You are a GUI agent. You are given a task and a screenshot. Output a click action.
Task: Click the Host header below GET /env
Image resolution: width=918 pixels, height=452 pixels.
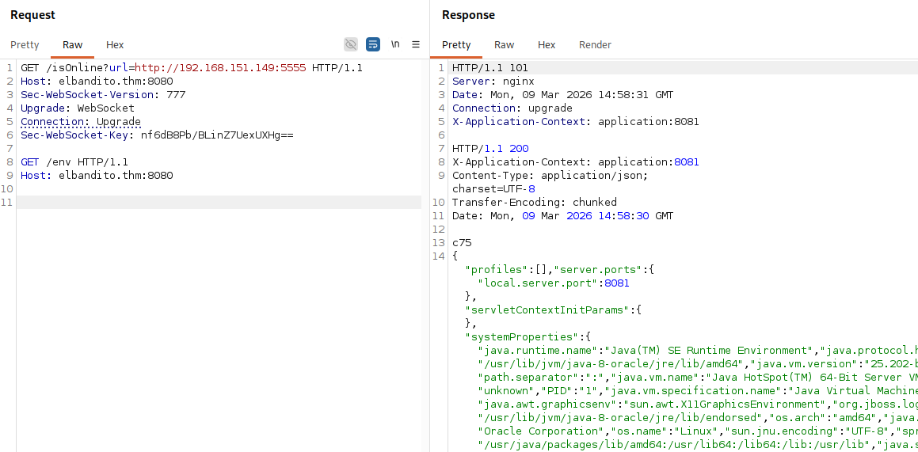pos(97,176)
